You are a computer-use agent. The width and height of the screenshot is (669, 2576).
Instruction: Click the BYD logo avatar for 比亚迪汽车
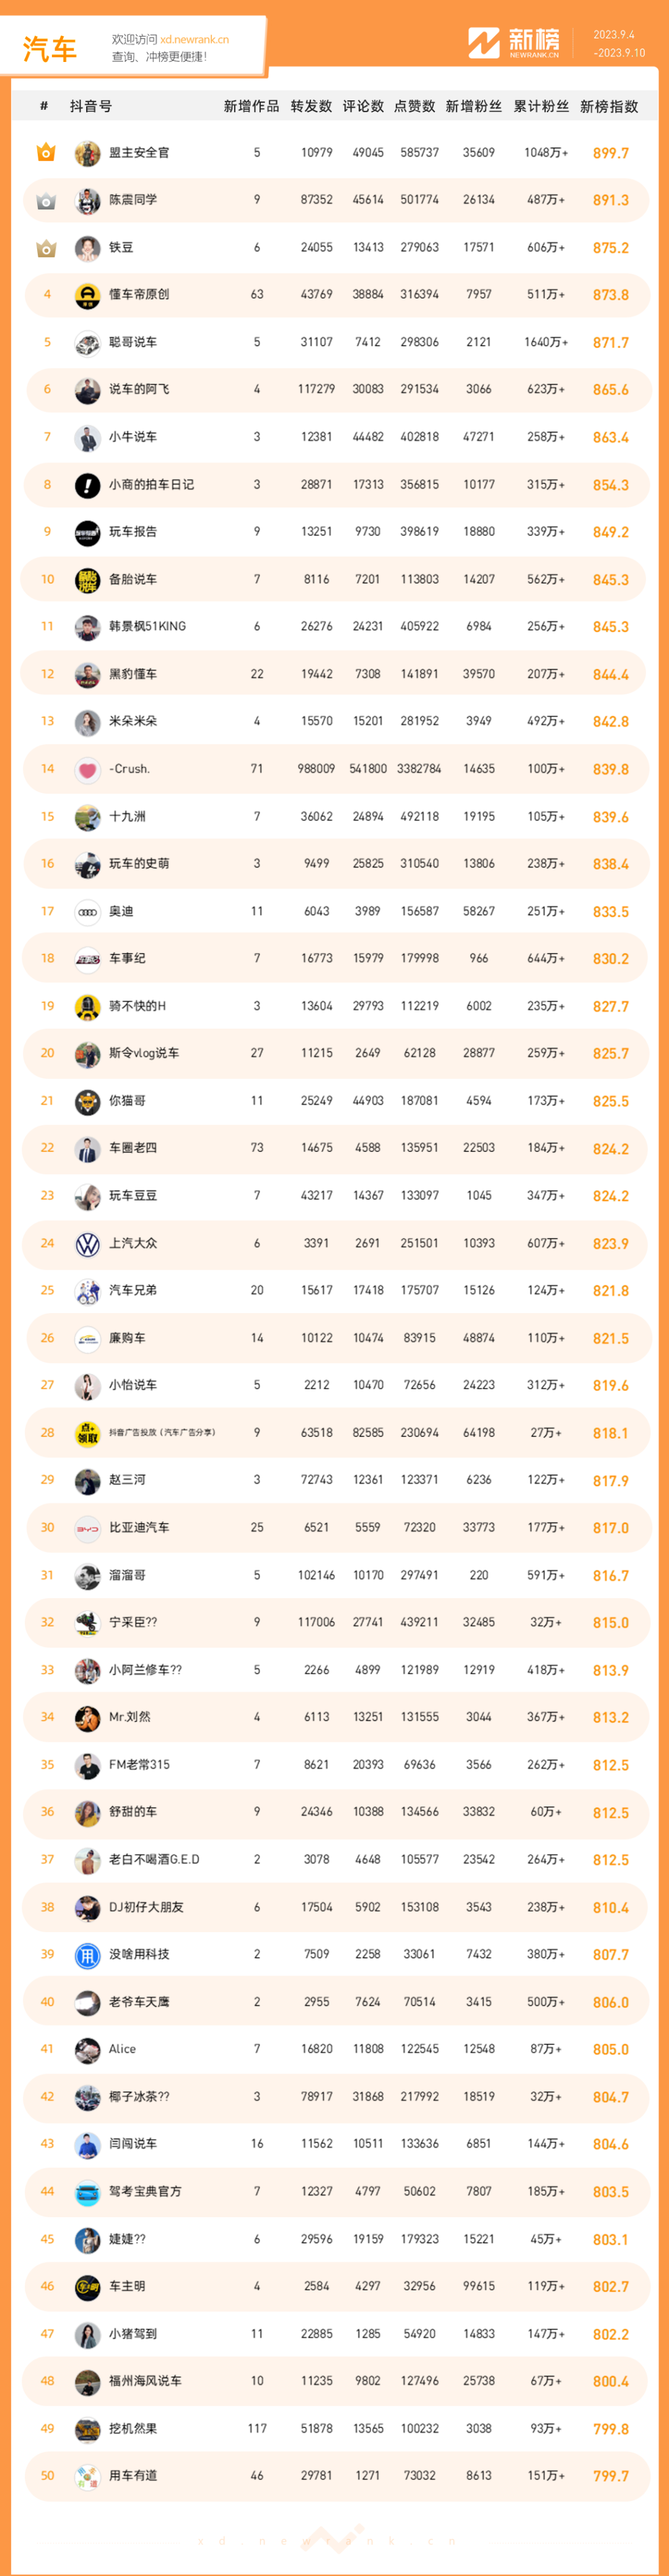coord(88,1527)
